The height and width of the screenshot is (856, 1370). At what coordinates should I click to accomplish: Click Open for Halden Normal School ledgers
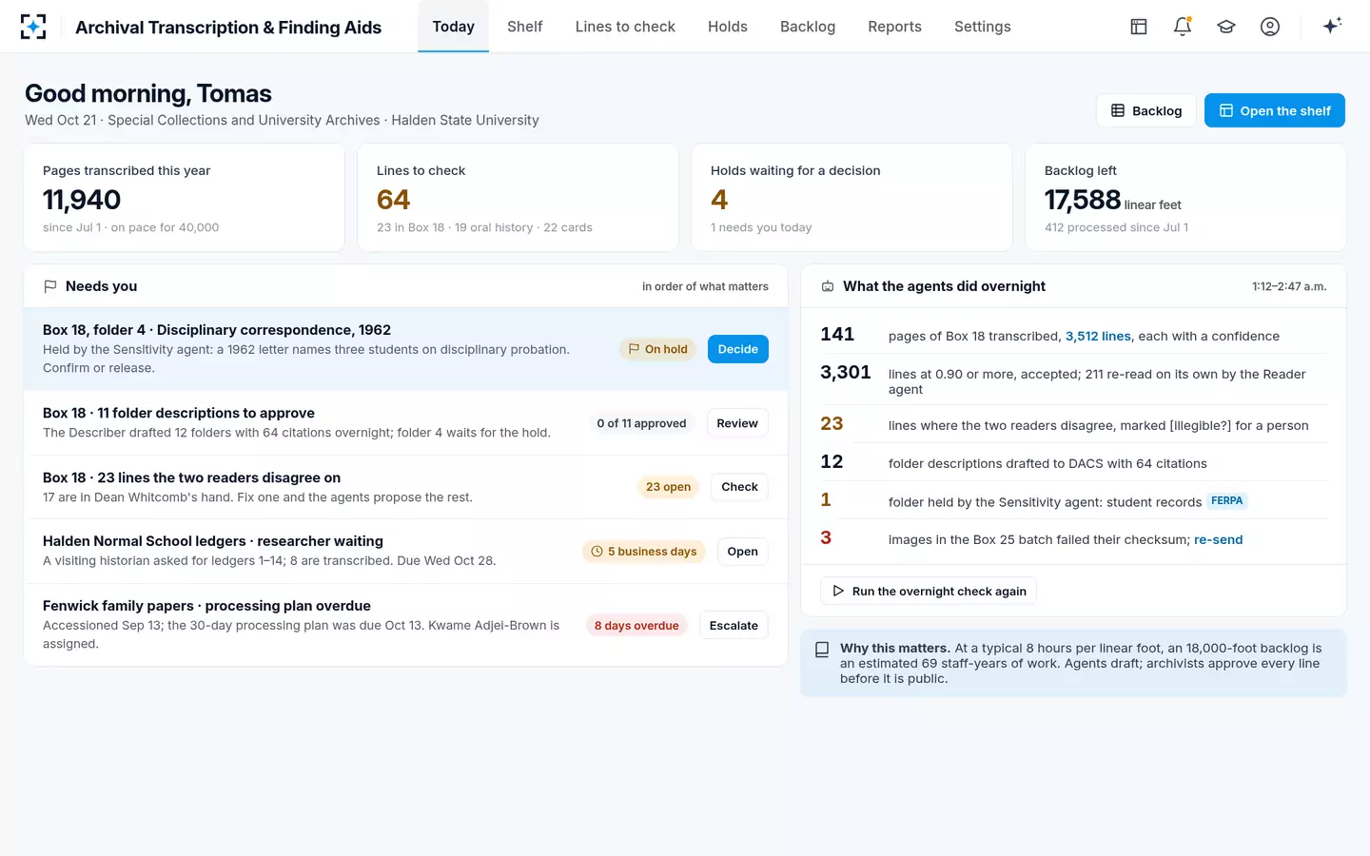742,552
